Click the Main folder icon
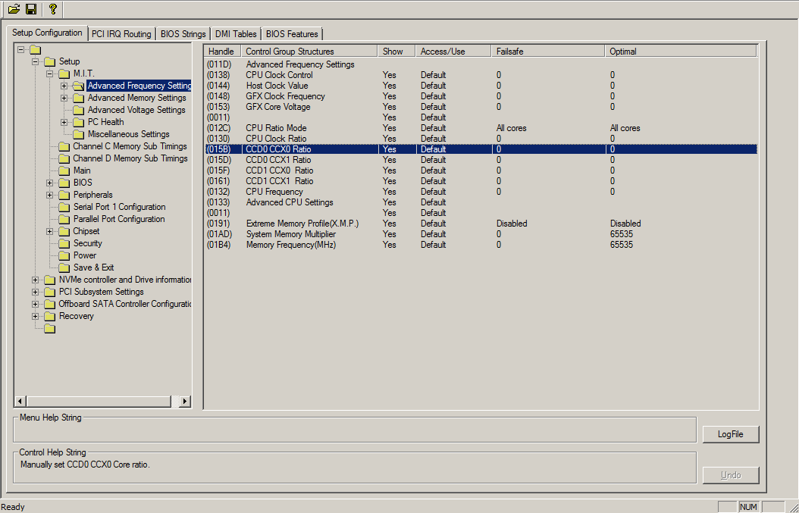 click(64, 170)
